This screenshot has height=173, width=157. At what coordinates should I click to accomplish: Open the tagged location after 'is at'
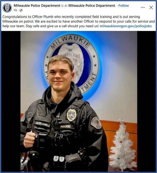92,5
